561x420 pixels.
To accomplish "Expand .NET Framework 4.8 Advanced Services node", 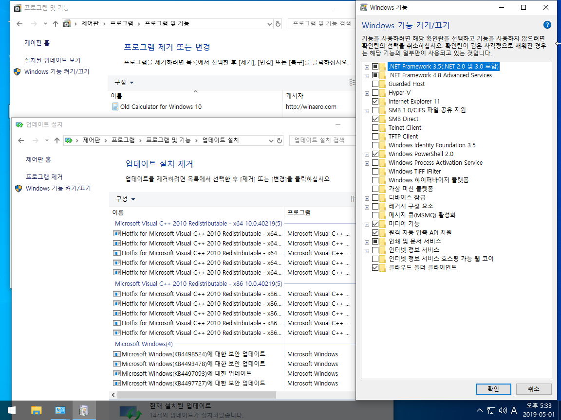I will 367,76.
